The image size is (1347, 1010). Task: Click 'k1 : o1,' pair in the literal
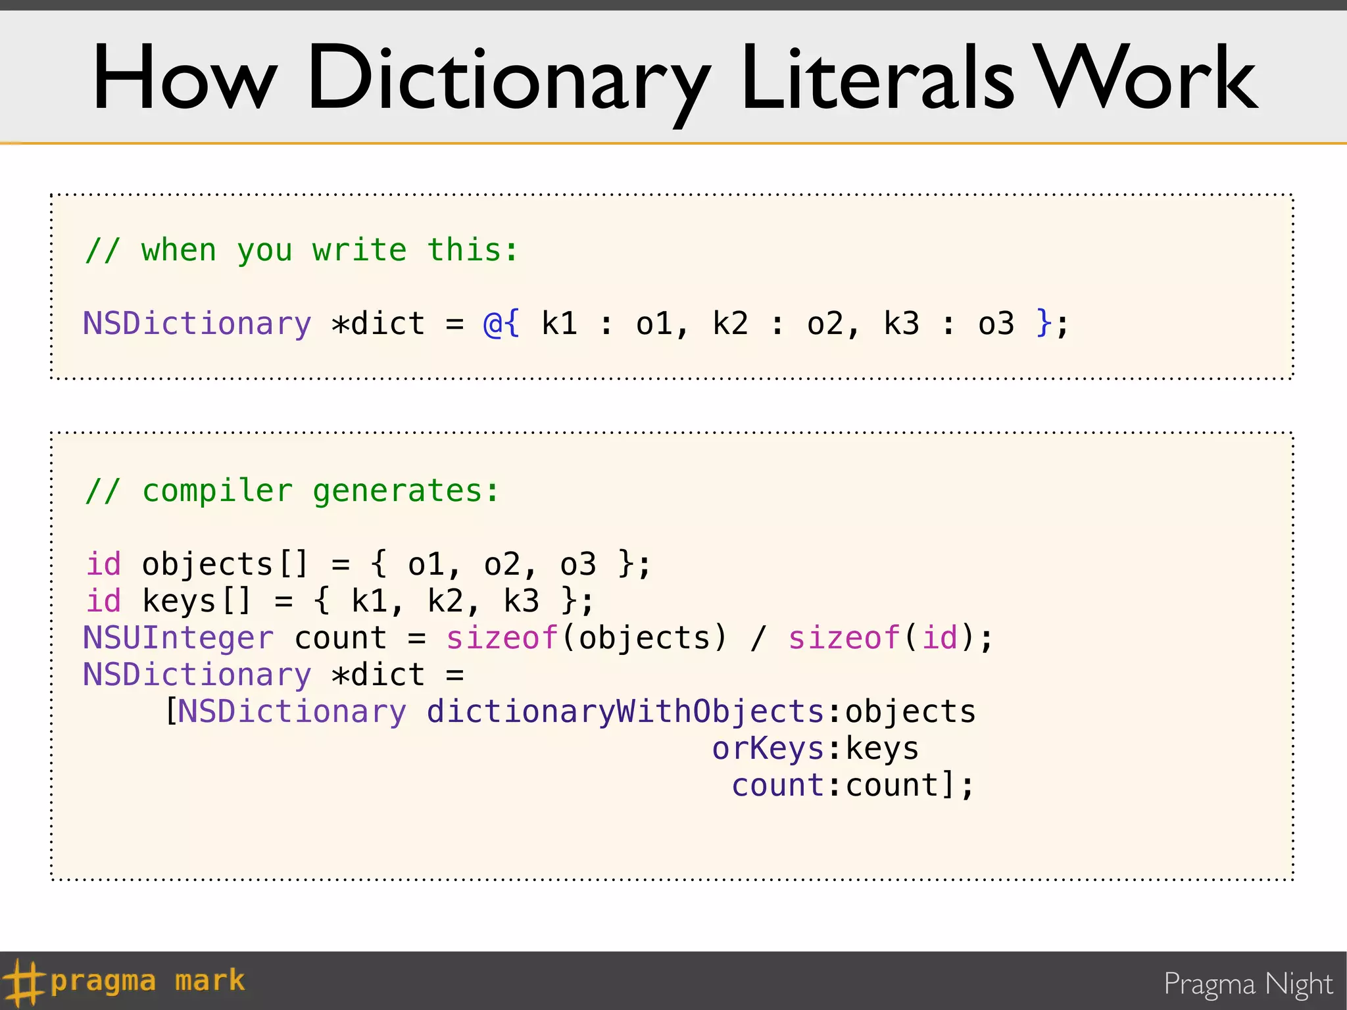pos(614,324)
